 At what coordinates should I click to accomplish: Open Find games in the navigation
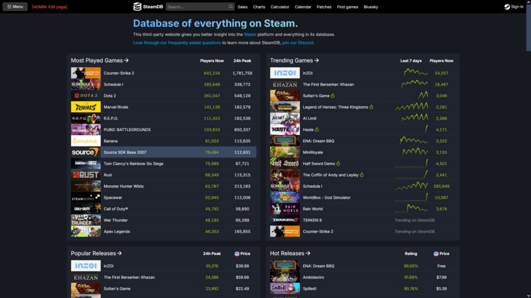click(347, 7)
